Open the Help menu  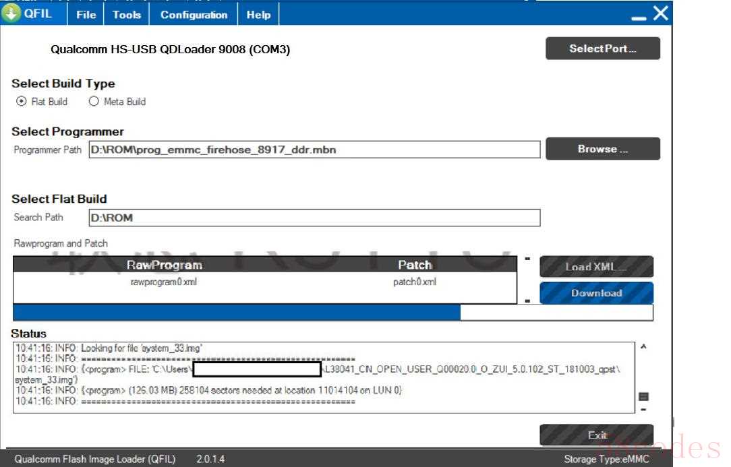pos(258,14)
